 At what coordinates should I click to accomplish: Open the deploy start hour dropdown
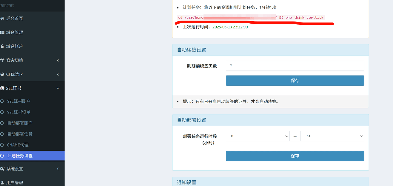click(x=257, y=136)
